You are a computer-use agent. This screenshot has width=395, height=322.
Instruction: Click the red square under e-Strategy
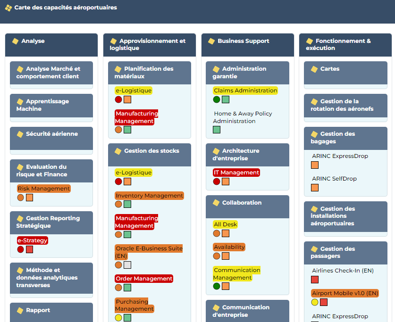coord(29,249)
